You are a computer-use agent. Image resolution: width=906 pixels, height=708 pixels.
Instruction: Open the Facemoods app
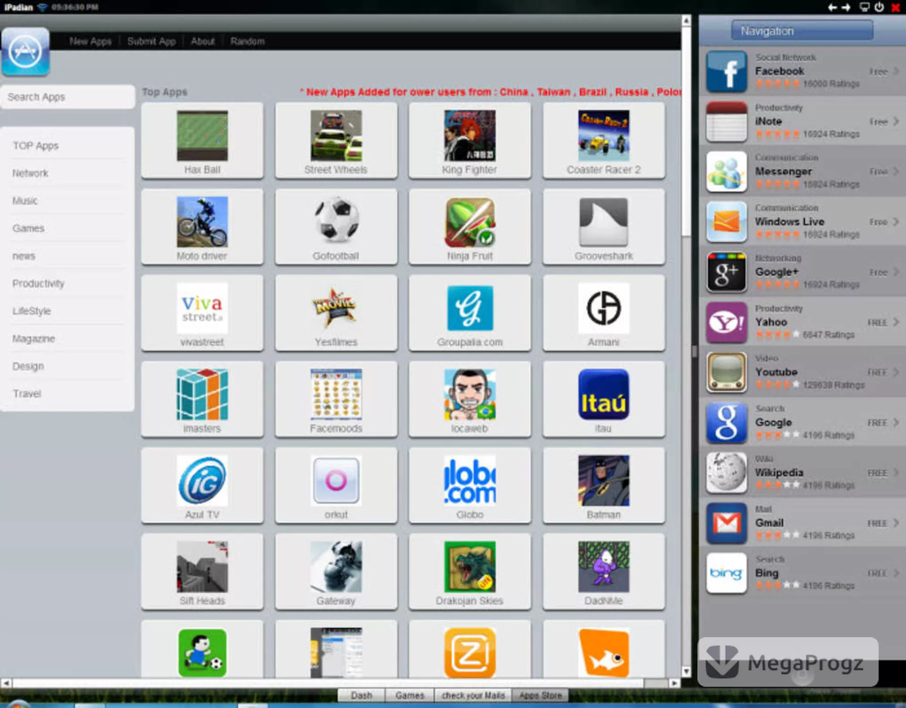pyautogui.click(x=336, y=399)
